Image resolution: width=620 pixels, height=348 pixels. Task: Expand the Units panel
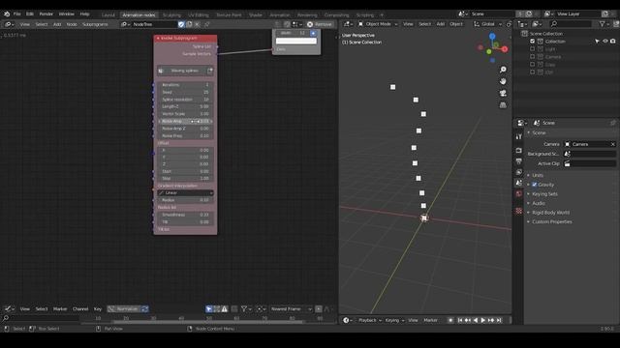[538, 175]
